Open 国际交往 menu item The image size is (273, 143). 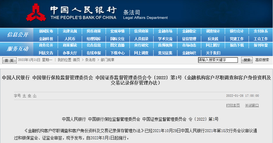click(x=117, y=39)
